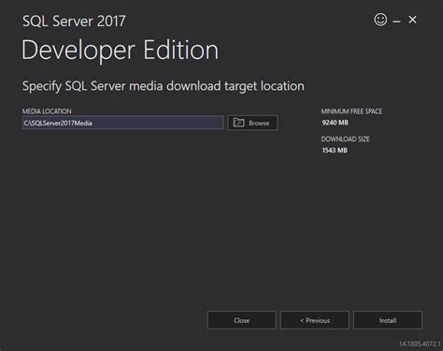This screenshot has width=443, height=351.
Task: Click the version number 14.1805.4072.1
Action: (420, 344)
